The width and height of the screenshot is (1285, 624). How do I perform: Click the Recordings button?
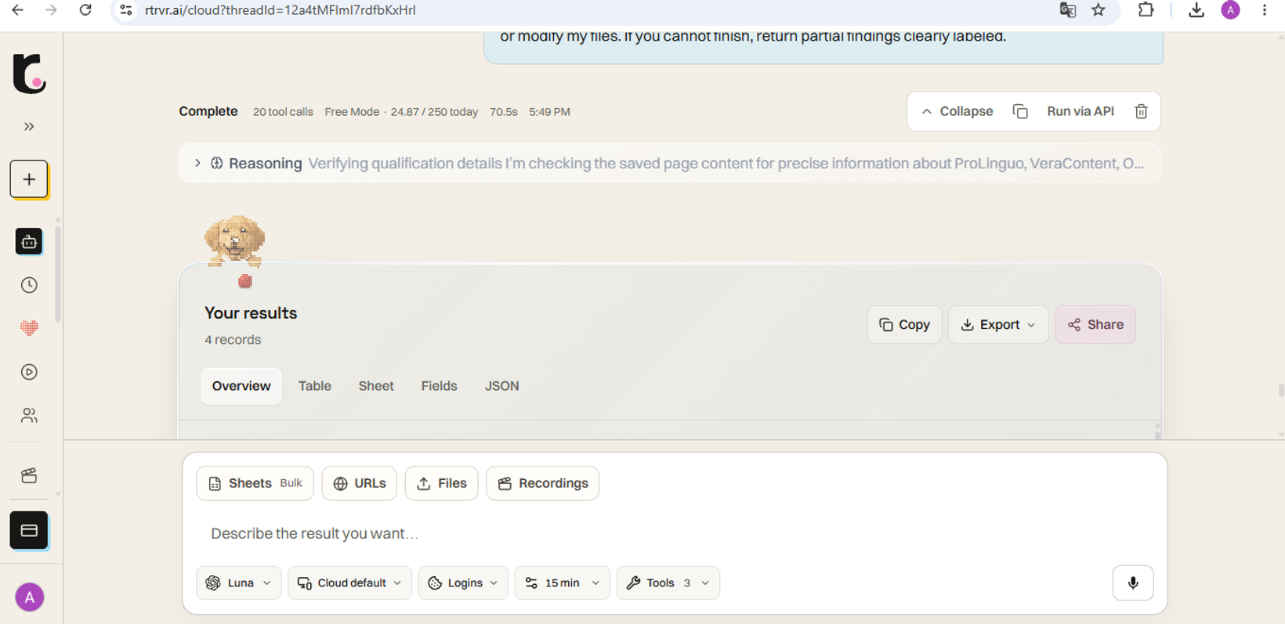[x=542, y=483]
